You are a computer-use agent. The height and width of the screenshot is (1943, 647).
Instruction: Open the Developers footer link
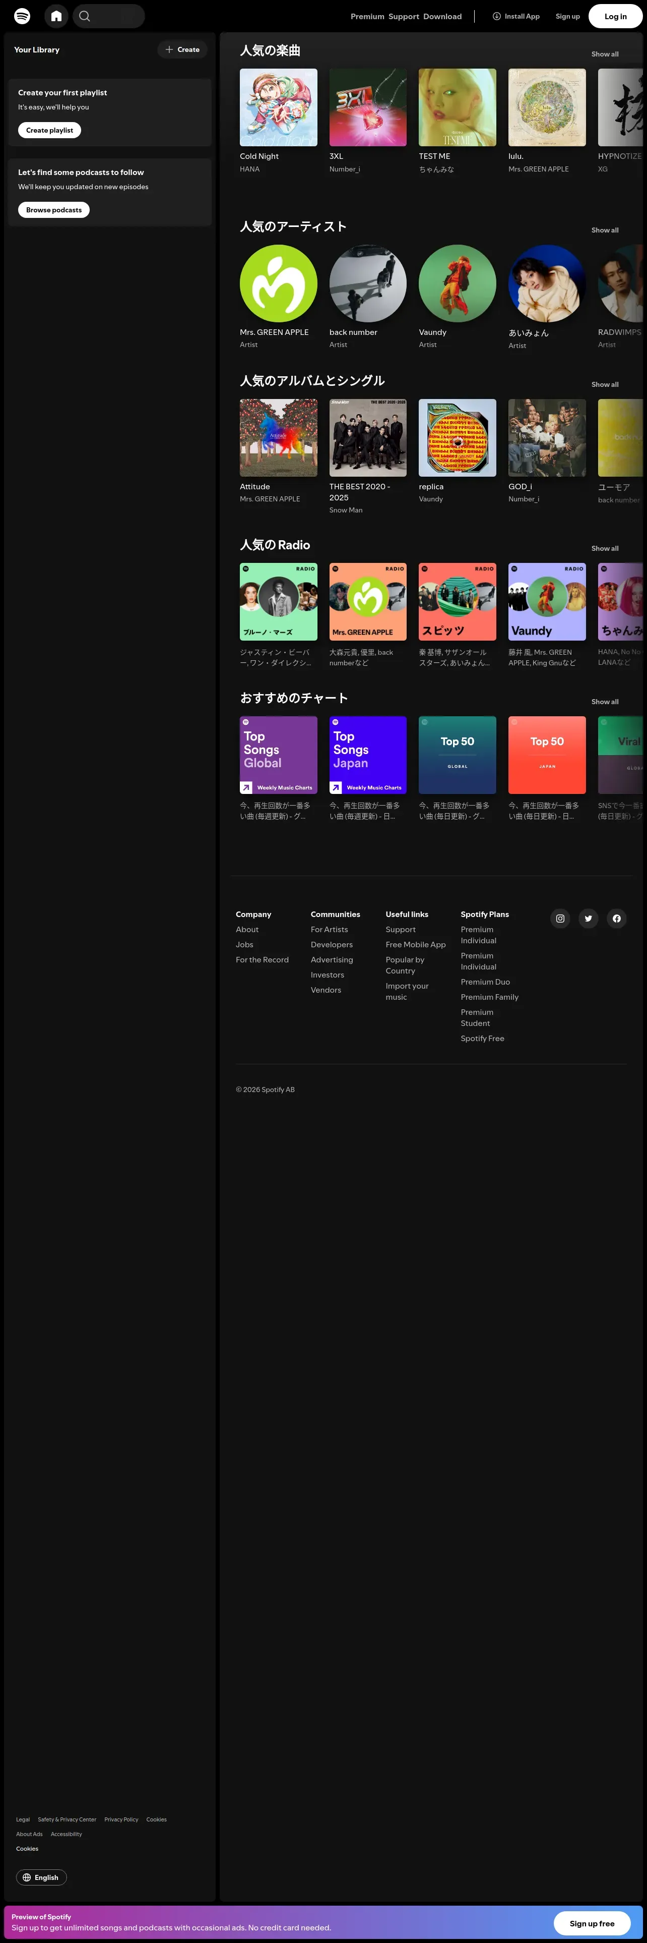332,944
